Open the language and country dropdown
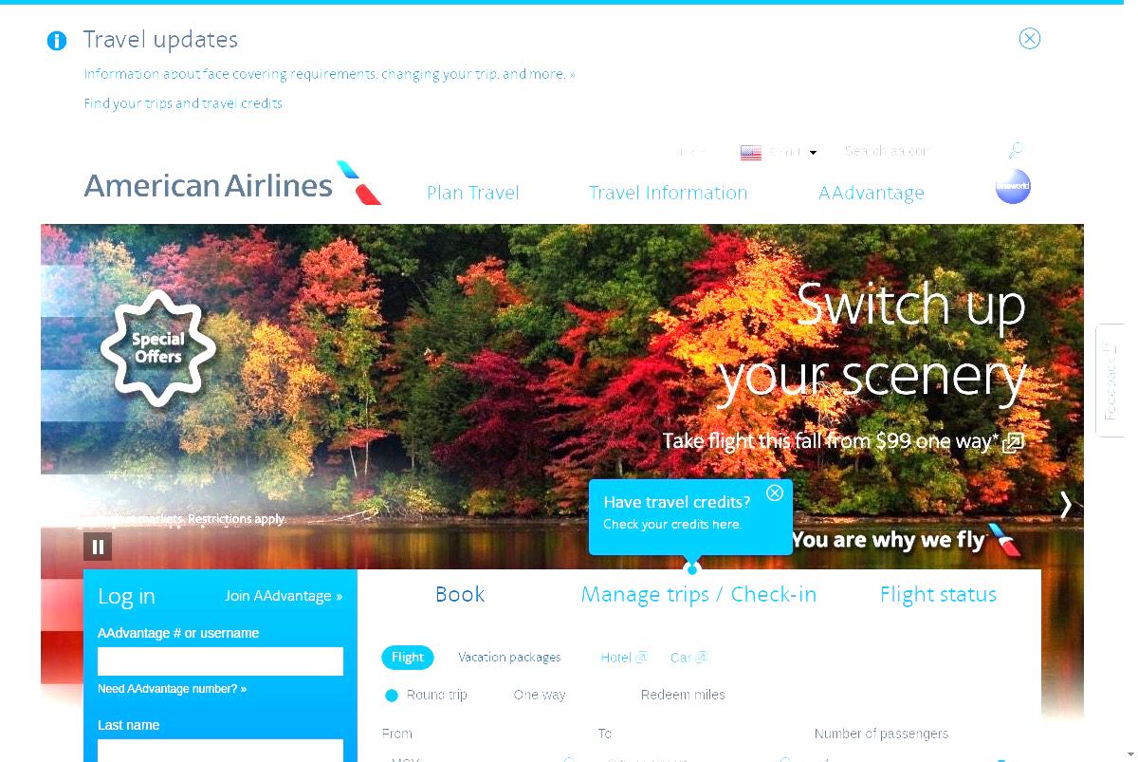This screenshot has height=762, width=1138. tap(779, 152)
